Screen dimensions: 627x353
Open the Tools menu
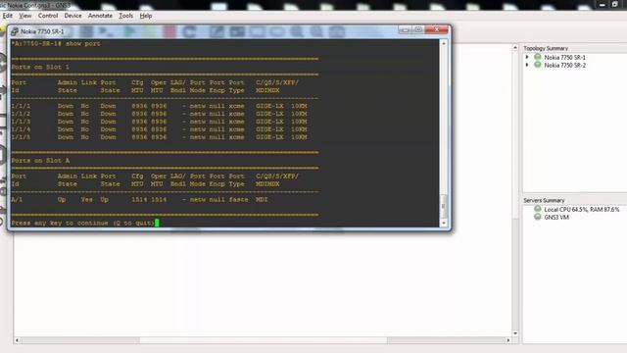pyautogui.click(x=125, y=16)
